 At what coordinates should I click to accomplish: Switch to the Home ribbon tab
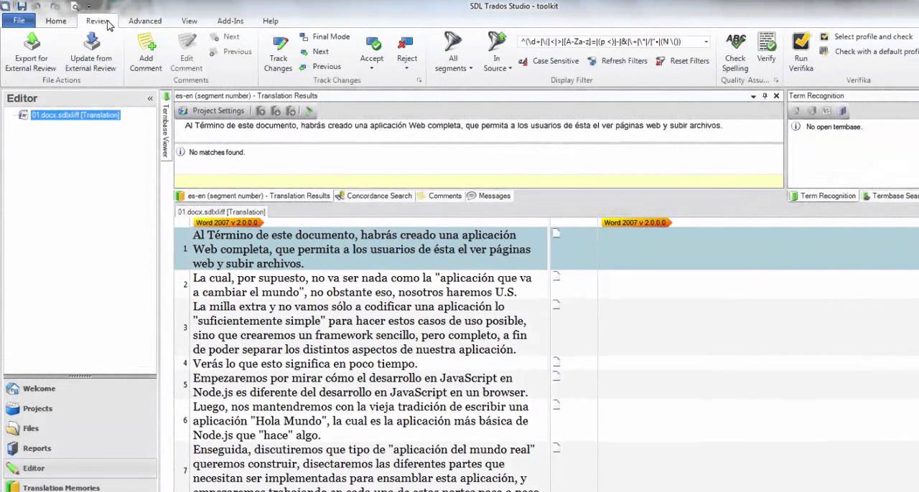(56, 21)
